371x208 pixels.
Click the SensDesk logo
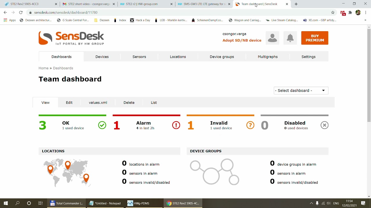click(x=71, y=38)
